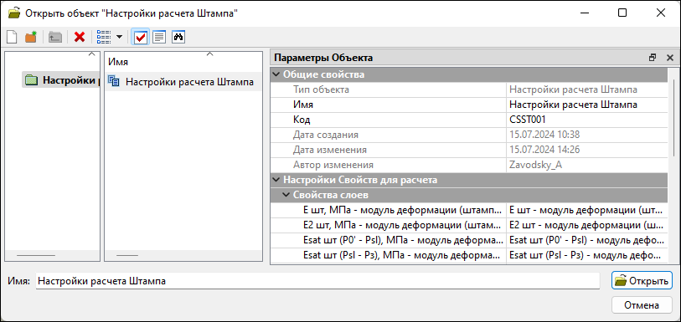Open view mode dropdown arrow
The height and width of the screenshot is (322, 681).
[x=120, y=38]
